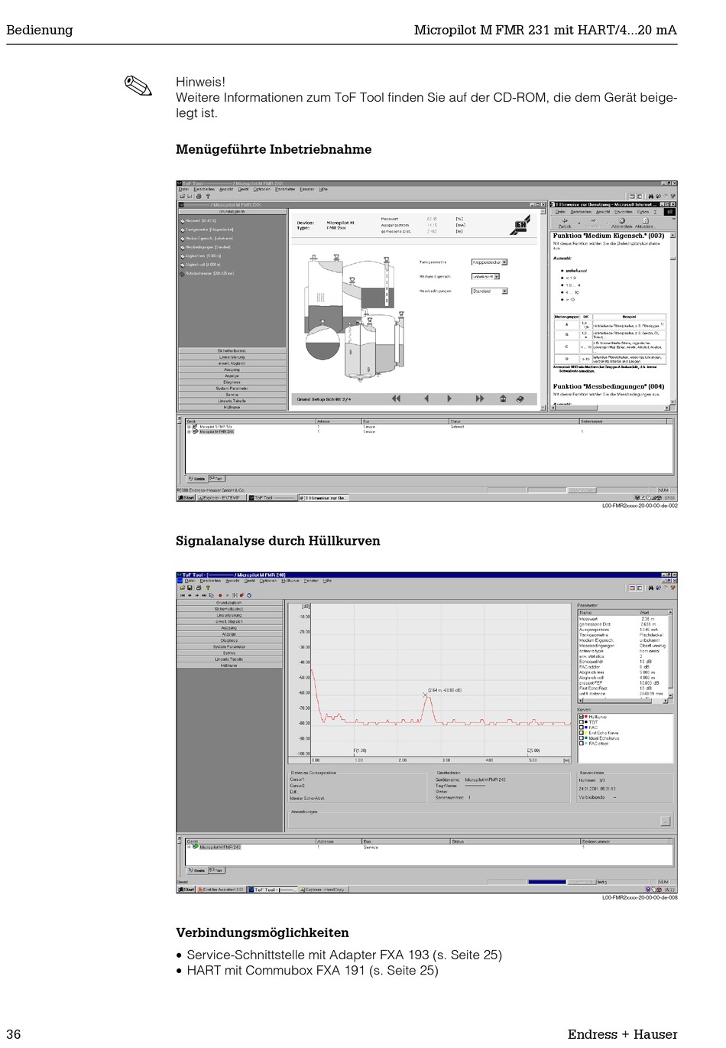This screenshot has width=726, height=1048.
Task: Open Hüllkurve menu in lower ToF Tool
Action: pos(290,581)
